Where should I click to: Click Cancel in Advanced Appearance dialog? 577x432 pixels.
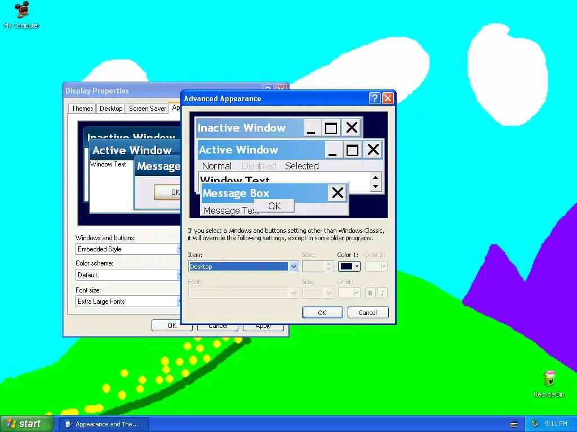click(x=368, y=313)
